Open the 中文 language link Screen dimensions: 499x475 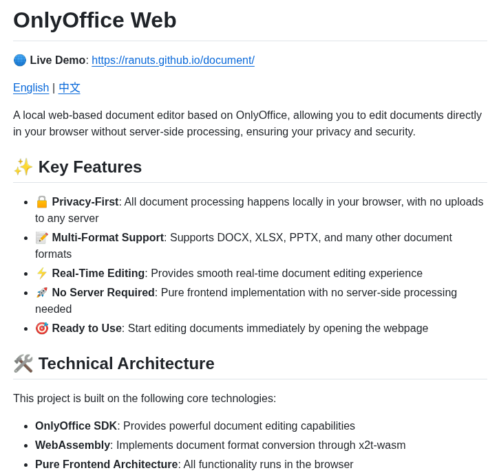tap(70, 88)
